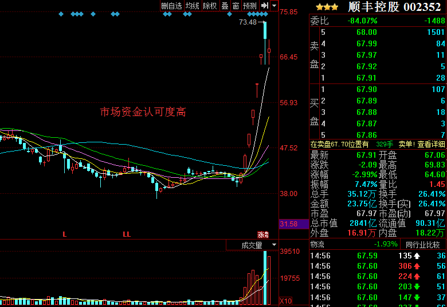Screen dimensions: 447x307
Task: Click the red up arrow beside 224
Action: (x=417, y=276)
